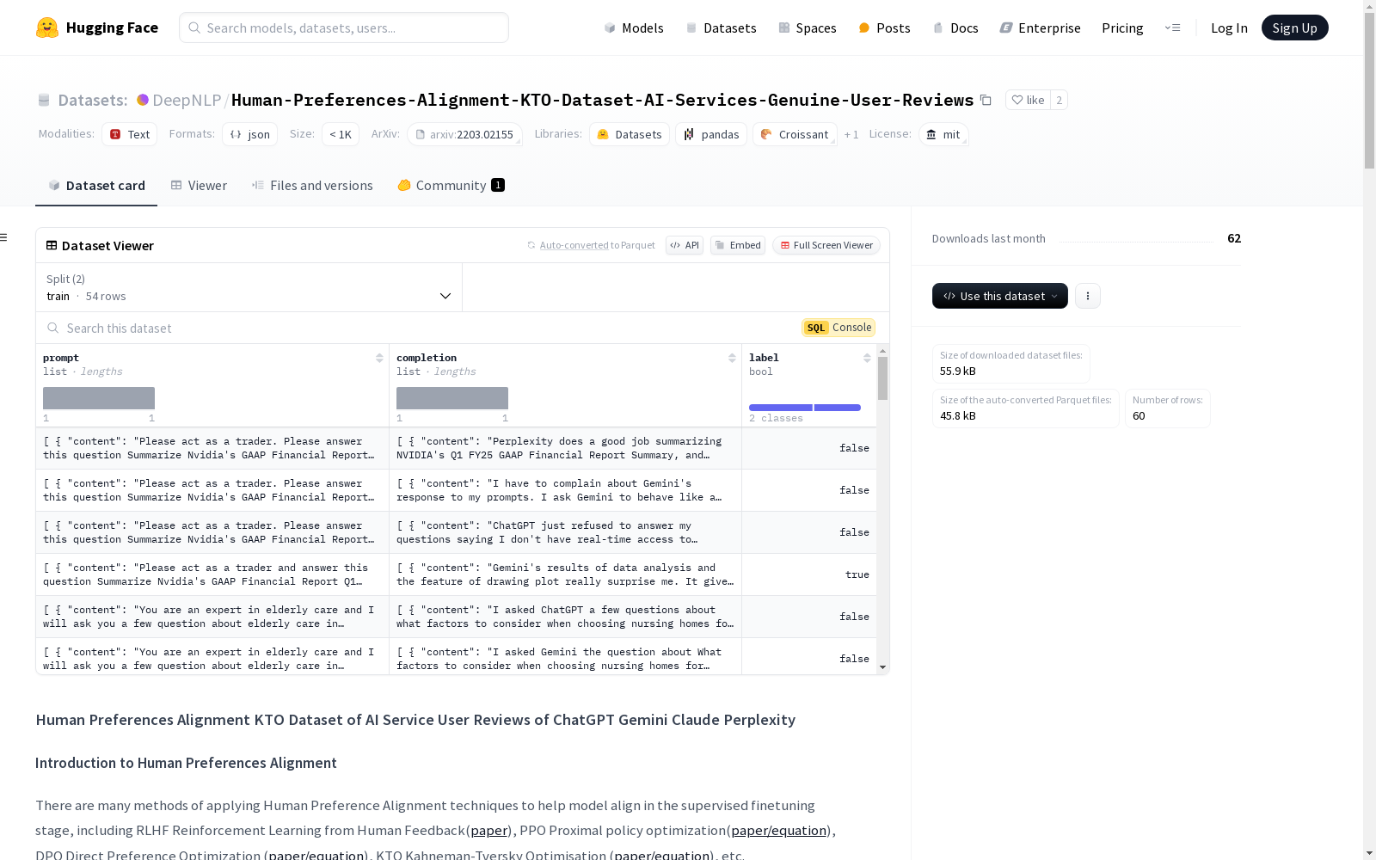Open the Full Screen Viewer
Image resolution: width=1376 pixels, height=860 pixels.
(826, 245)
